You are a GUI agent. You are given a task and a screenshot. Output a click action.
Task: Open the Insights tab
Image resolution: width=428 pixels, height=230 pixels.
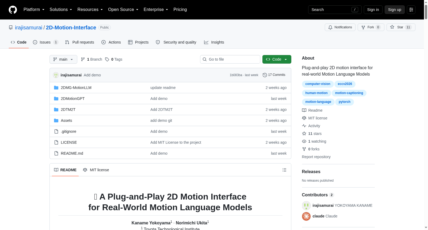214,42
